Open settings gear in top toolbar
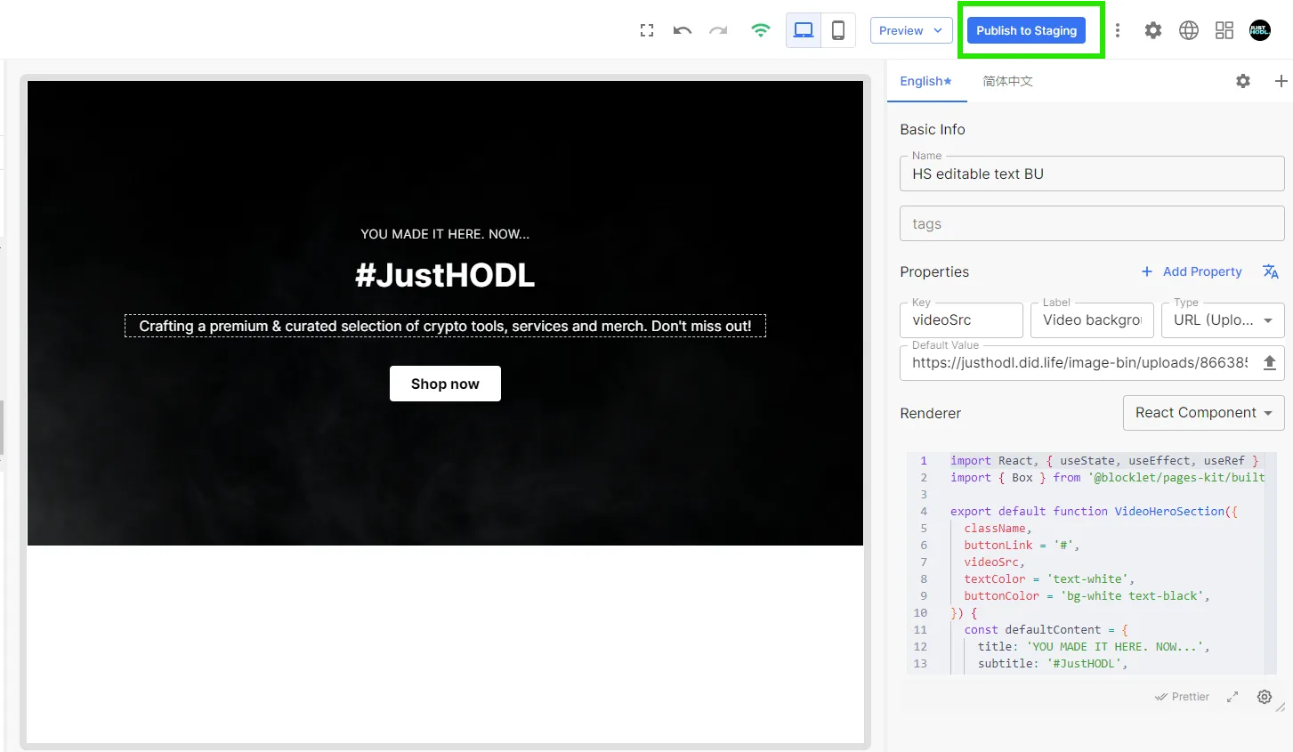 (x=1153, y=30)
